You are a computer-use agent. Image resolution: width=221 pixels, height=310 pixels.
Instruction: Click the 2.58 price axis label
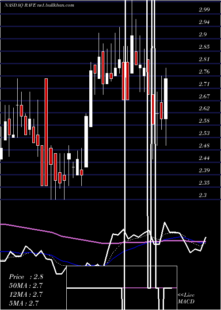(204, 121)
